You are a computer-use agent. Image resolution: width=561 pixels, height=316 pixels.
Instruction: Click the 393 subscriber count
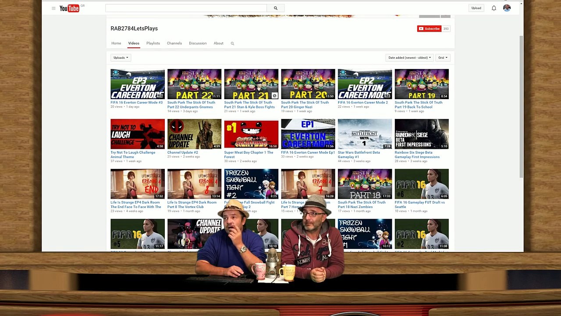(x=446, y=29)
